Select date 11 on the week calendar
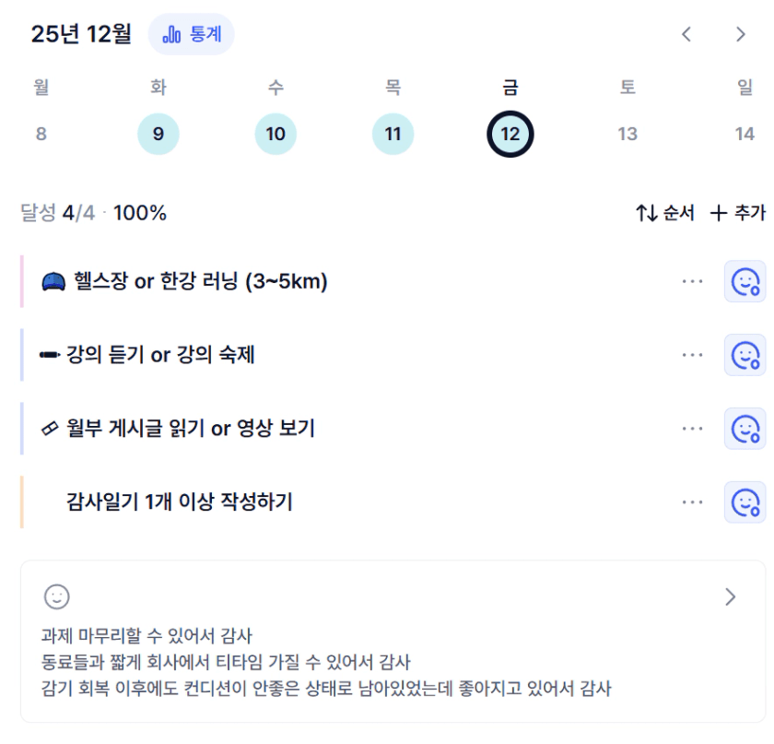The width and height of the screenshot is (774, 744). click(x=393, y=135)
